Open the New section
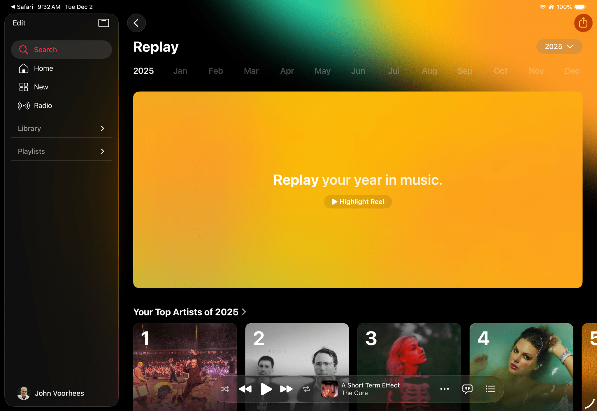Viewport: 597px width, 411px height. pos(41,87)
